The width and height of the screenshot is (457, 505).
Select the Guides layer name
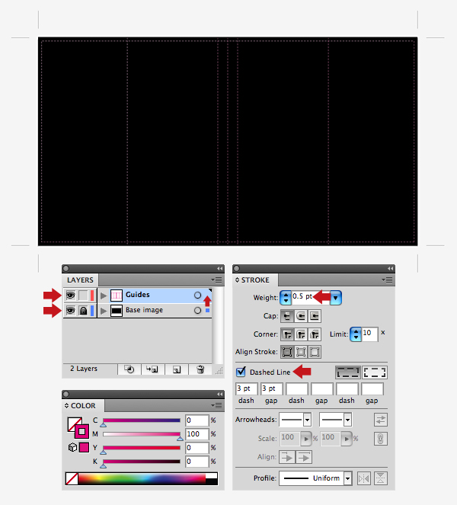(x=138, y=294)
